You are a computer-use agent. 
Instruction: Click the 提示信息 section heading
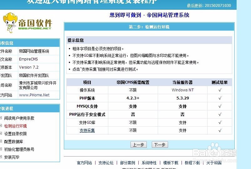[x=75, y=40]
